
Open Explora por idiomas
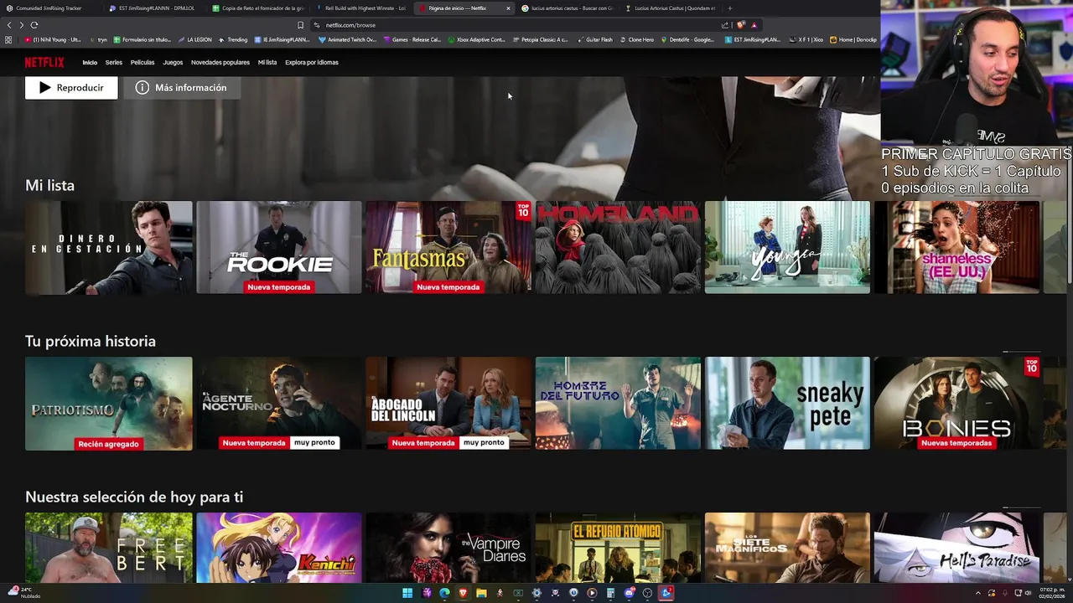click(x=312, y=62)
